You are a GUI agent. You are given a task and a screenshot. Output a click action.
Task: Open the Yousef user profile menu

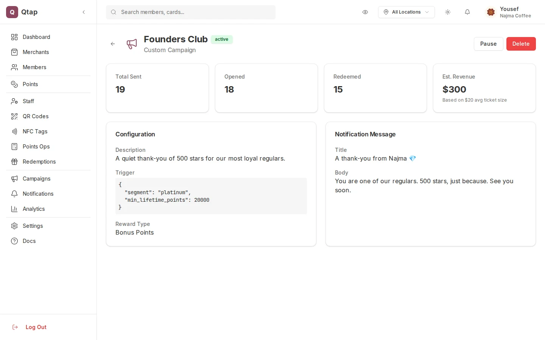509,12
